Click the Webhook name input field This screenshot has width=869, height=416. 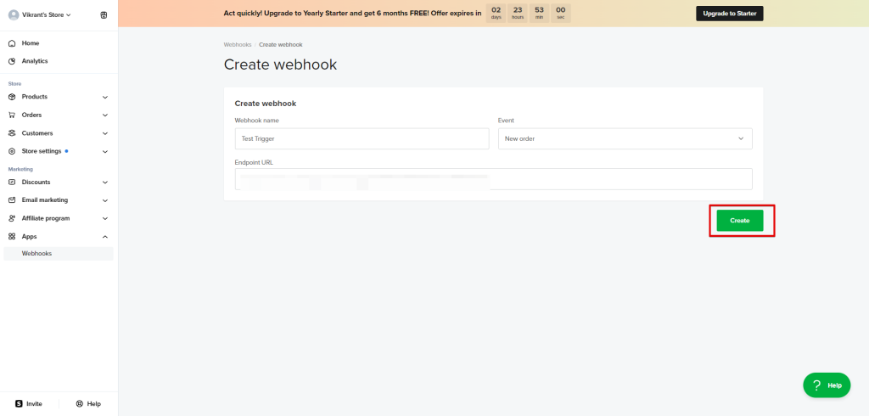tap(362, 138)
